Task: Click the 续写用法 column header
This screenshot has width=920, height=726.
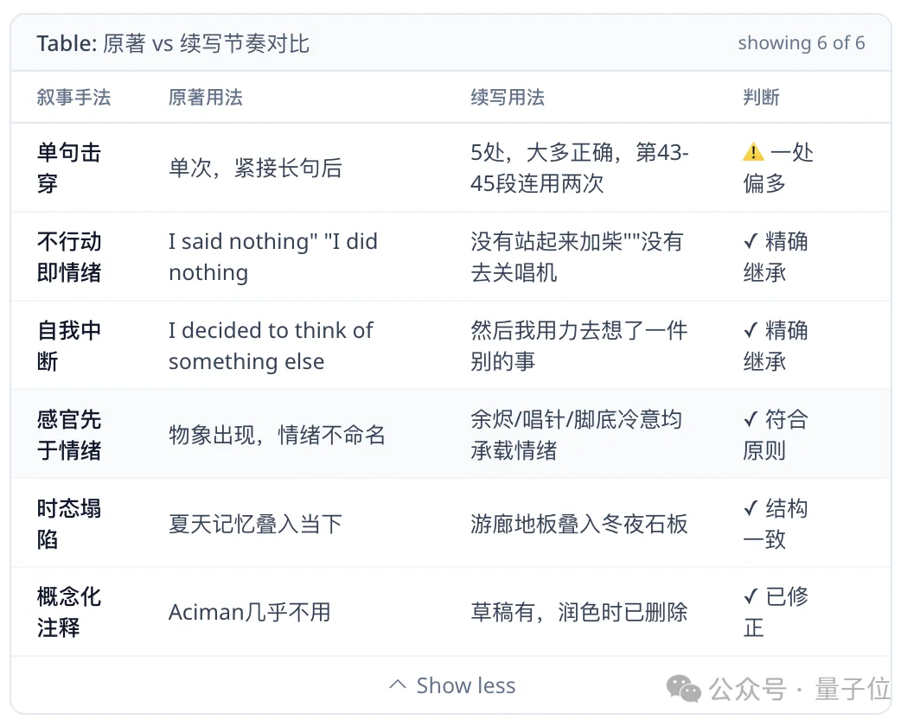Action: [508, 98]
